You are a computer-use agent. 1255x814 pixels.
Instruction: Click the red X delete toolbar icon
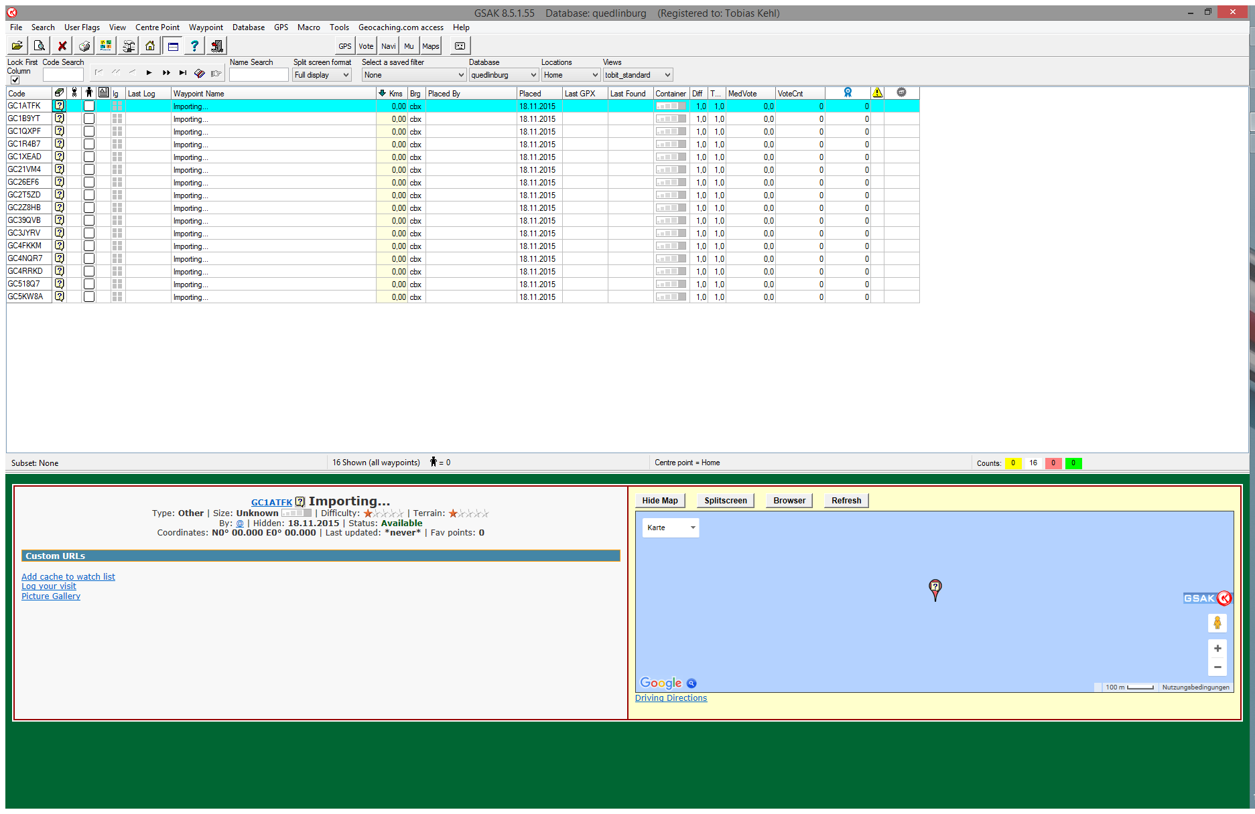click(x=62, y=46)
